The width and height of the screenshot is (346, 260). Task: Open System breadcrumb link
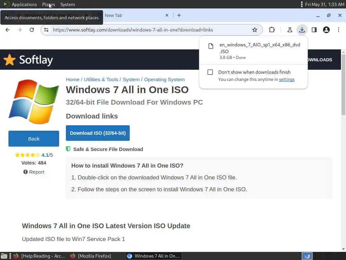tap(131, 80)
